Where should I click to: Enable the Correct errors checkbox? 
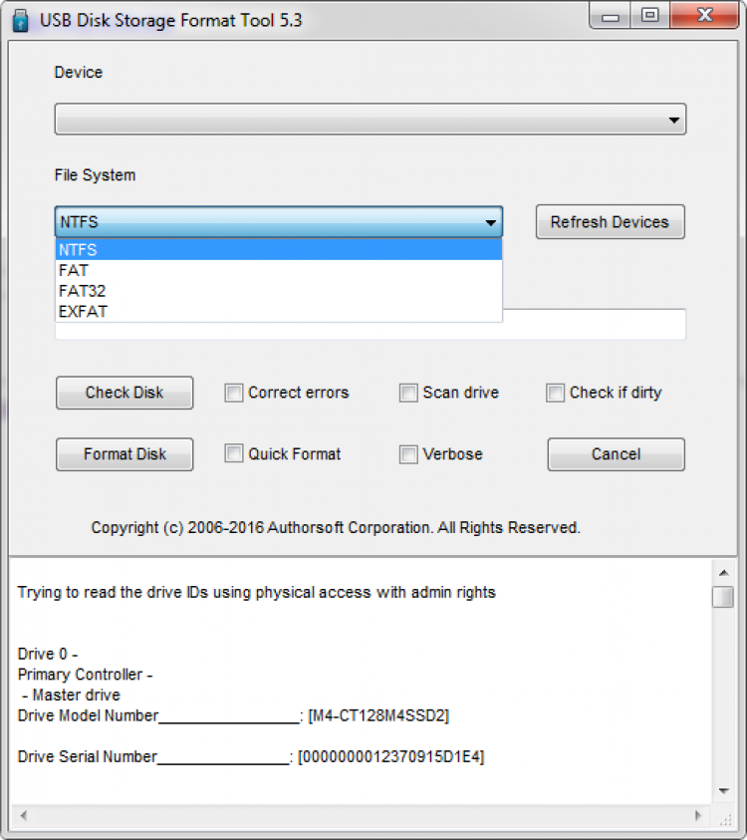[234, 393]
